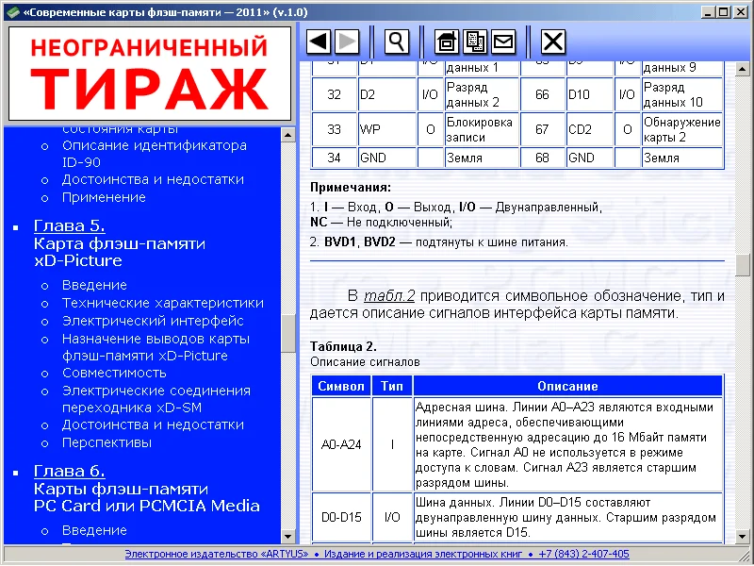Go back with the left arrow button
Screen dimensions: 754x566
coord(319,42)
